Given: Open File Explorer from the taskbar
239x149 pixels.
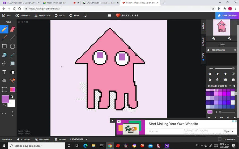Looking at the screenshot, I should click(93, 146).
